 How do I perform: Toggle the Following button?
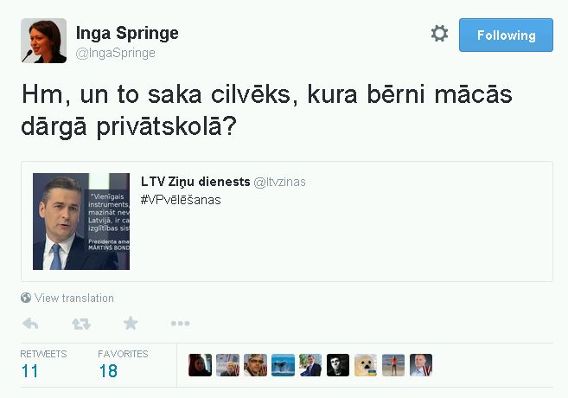click(506, 35)
